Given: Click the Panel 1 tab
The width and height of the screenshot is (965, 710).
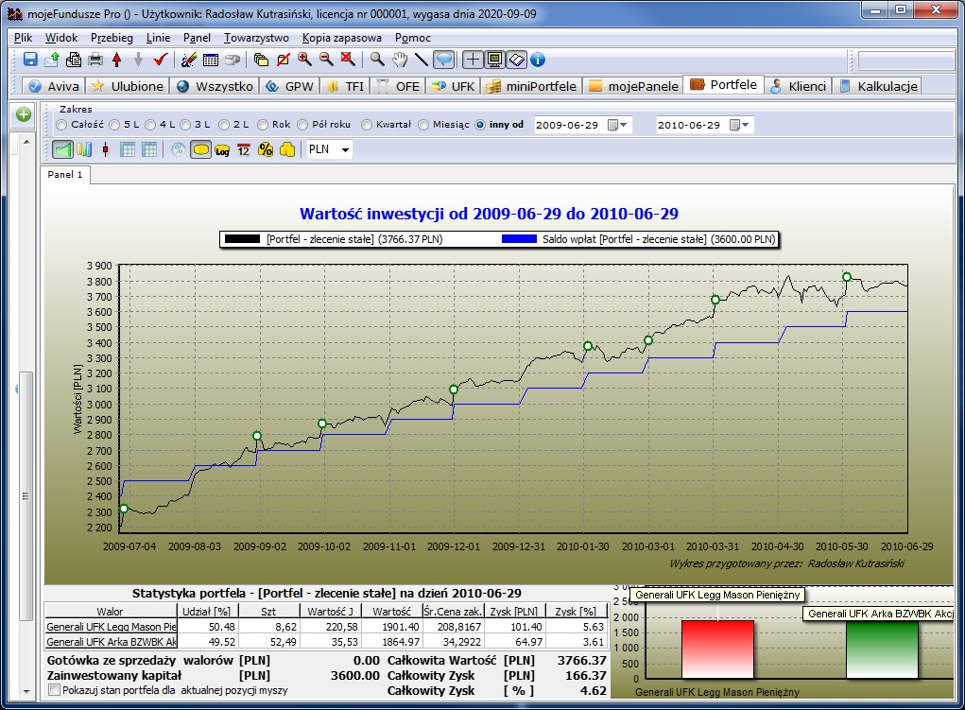Looking at the screenshot, I should tap(65, 175).
